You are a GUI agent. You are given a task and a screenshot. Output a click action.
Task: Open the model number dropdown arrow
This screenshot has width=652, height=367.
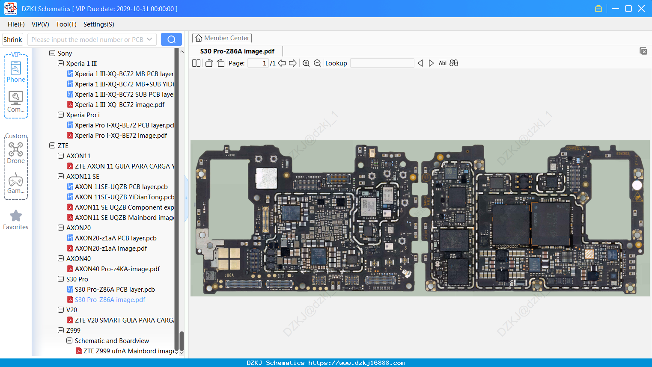pos(149,39)
